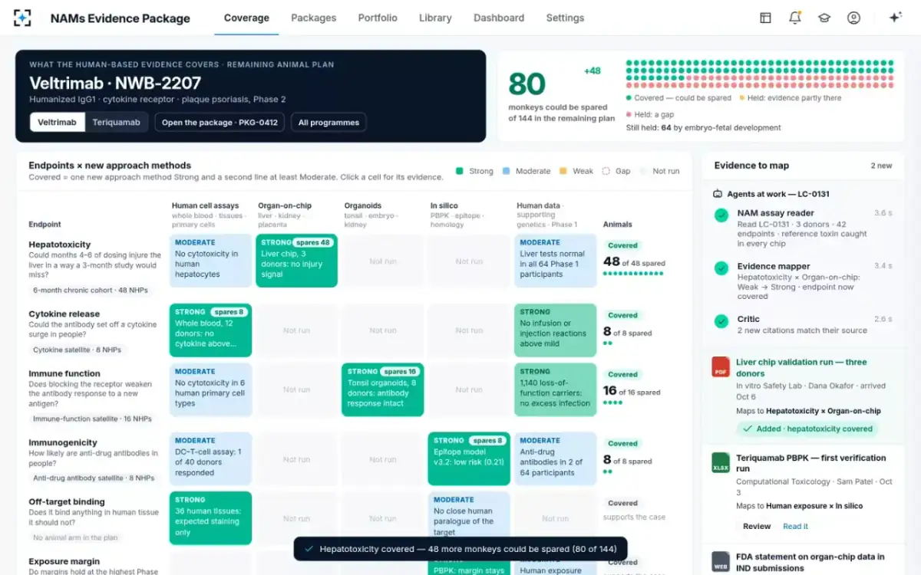Click the graduation cap learning icon
The width and height of the screenshot is (921, 575).
(824, 18)
